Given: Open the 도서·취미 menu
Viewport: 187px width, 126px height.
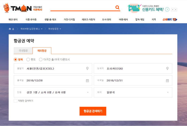Looking at the screenshot, I should coord(107,19).
